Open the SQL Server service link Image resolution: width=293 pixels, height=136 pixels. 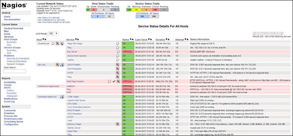[72, 52]
